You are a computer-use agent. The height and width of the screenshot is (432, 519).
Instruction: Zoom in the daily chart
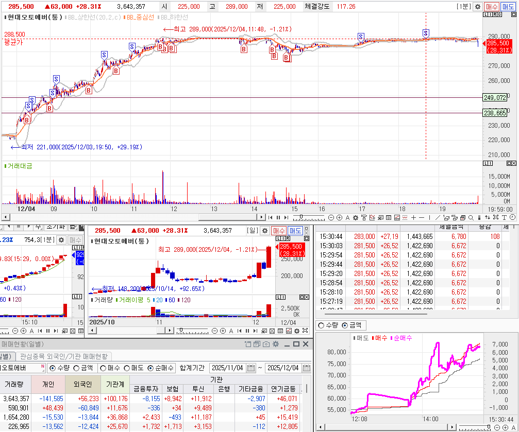(x=223, y=331)
